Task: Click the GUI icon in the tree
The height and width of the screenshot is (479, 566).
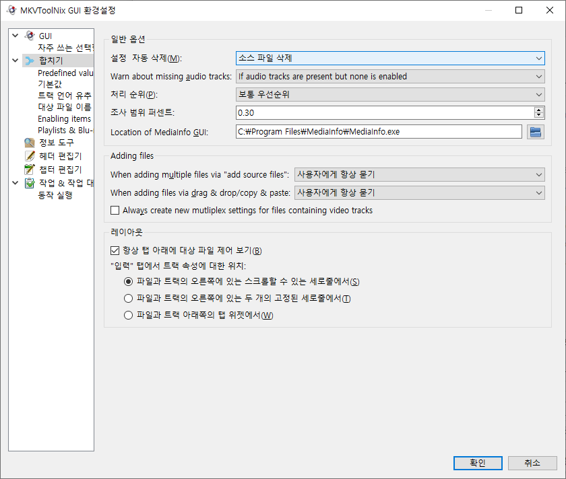Action: tap(30, 36)
